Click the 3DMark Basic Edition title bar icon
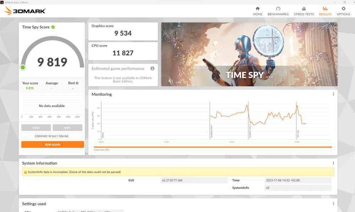The height and width of the screenshot is (212, 355). [2, 2]
